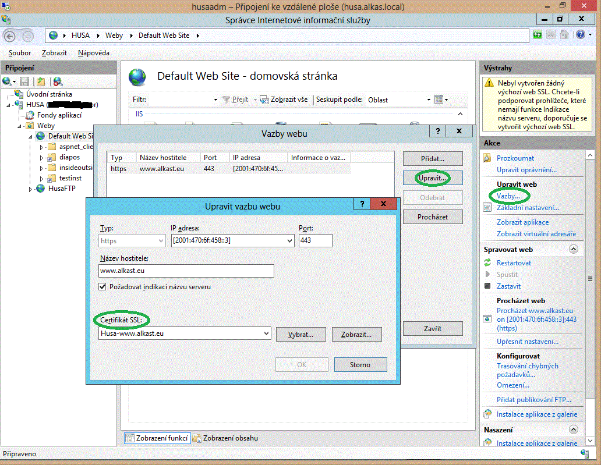Click the create new connection globe icon

click(x=7, y=81)
